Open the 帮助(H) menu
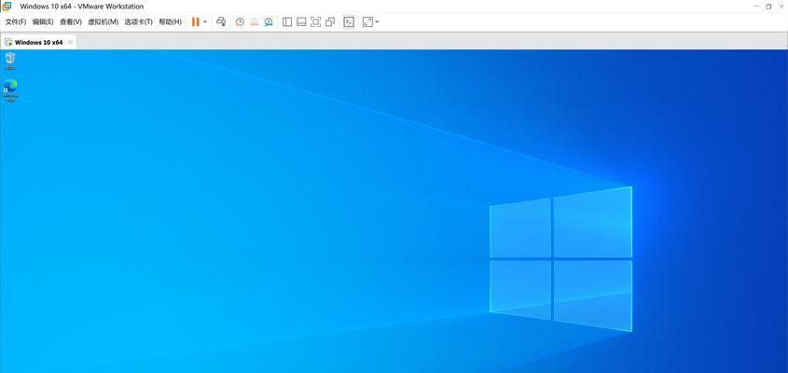Image resolution: width=788 pixels, height=373 pixels. 170,22
